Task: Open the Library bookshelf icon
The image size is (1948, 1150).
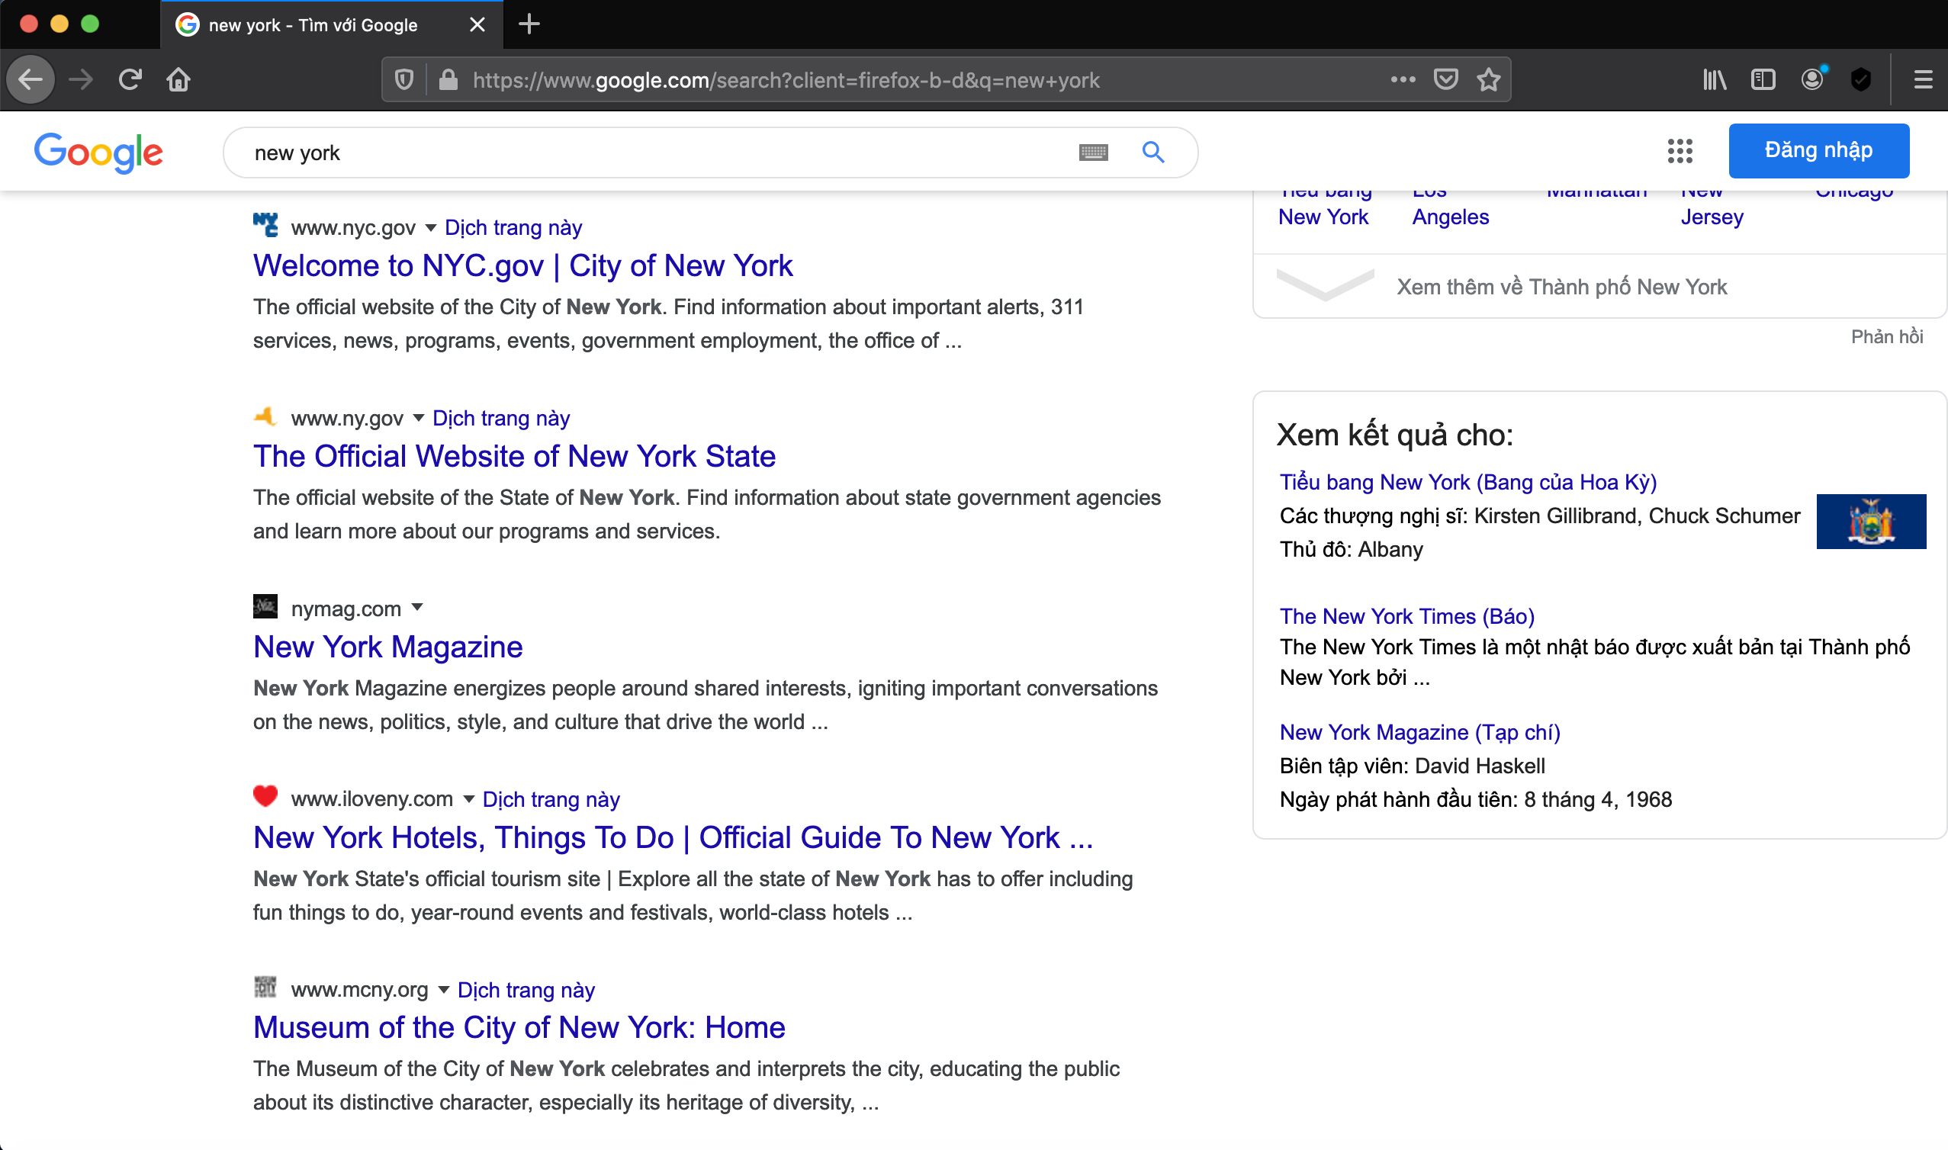Action: pyautogui.click(x=1714, y=80)
